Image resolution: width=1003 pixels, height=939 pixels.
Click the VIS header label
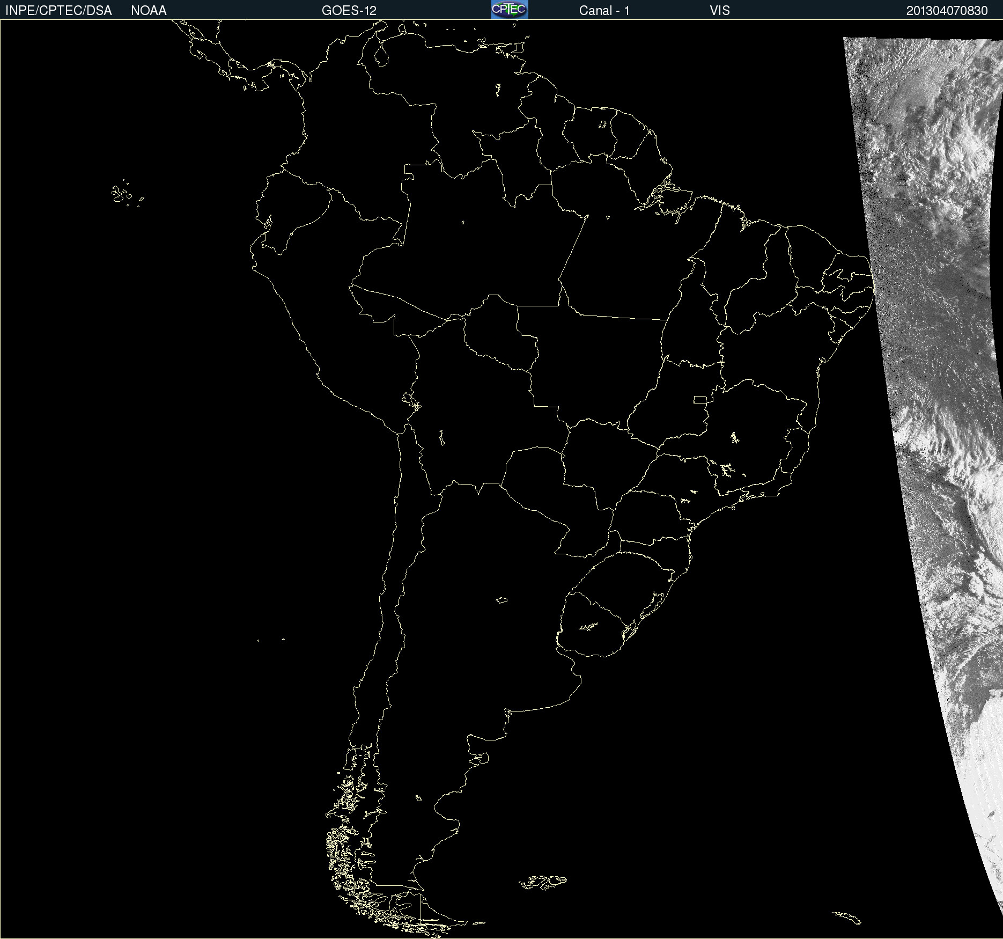tap(720, 11)
